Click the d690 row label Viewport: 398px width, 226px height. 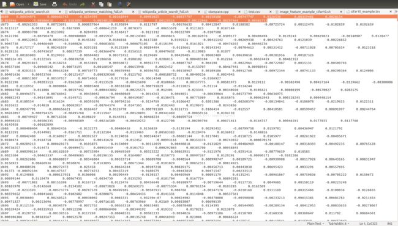pos(4,159)
